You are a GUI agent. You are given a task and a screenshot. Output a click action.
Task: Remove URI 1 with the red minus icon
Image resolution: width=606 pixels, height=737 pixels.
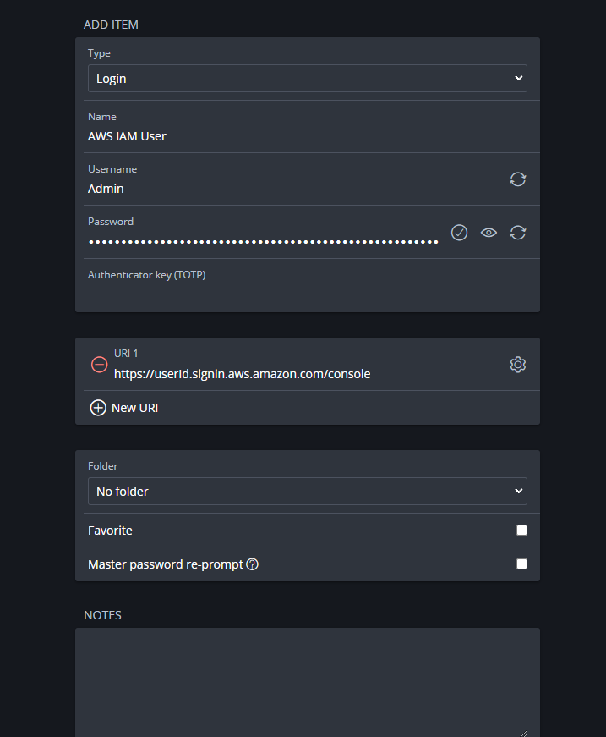pyautogui.click(x=99, y=365)
